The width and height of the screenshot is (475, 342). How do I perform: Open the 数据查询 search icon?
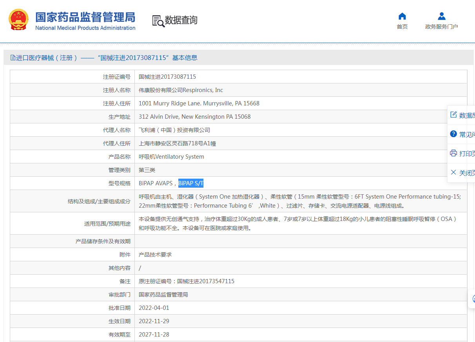(158, 21)
